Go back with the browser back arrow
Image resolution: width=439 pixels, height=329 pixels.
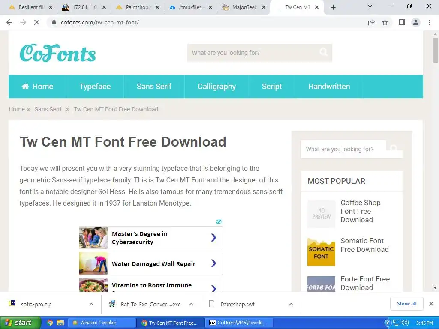pyautogui.click(x=9, y=22)
